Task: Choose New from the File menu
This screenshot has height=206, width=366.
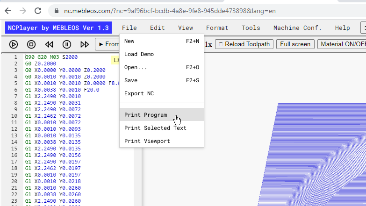Action: coord(162,41)
